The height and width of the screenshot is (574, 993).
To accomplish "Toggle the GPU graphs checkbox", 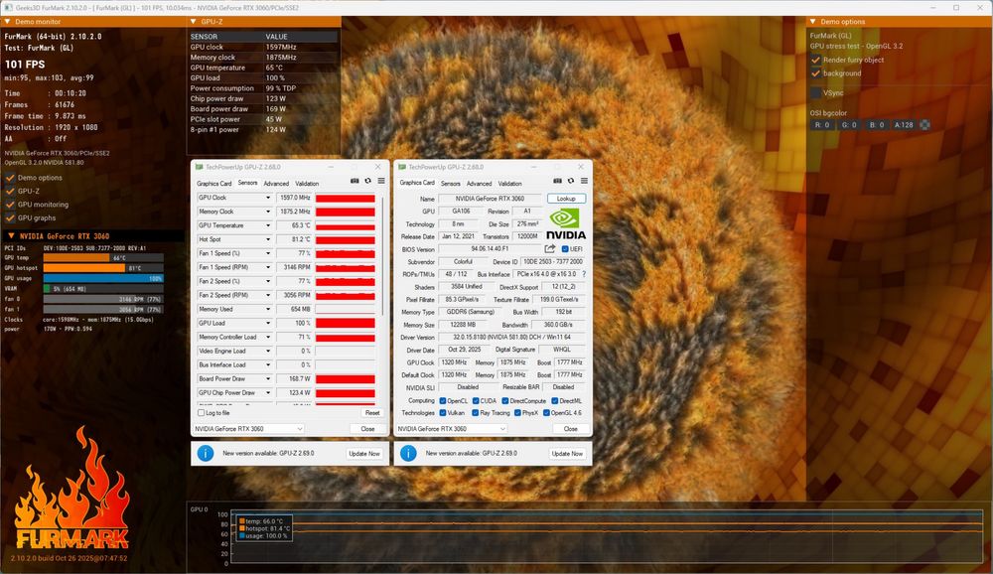I will click(x=10, y=217).
